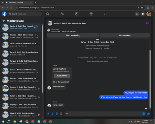
Task: Bookmark this page with the star icon
Action: (x=142, y=8)
